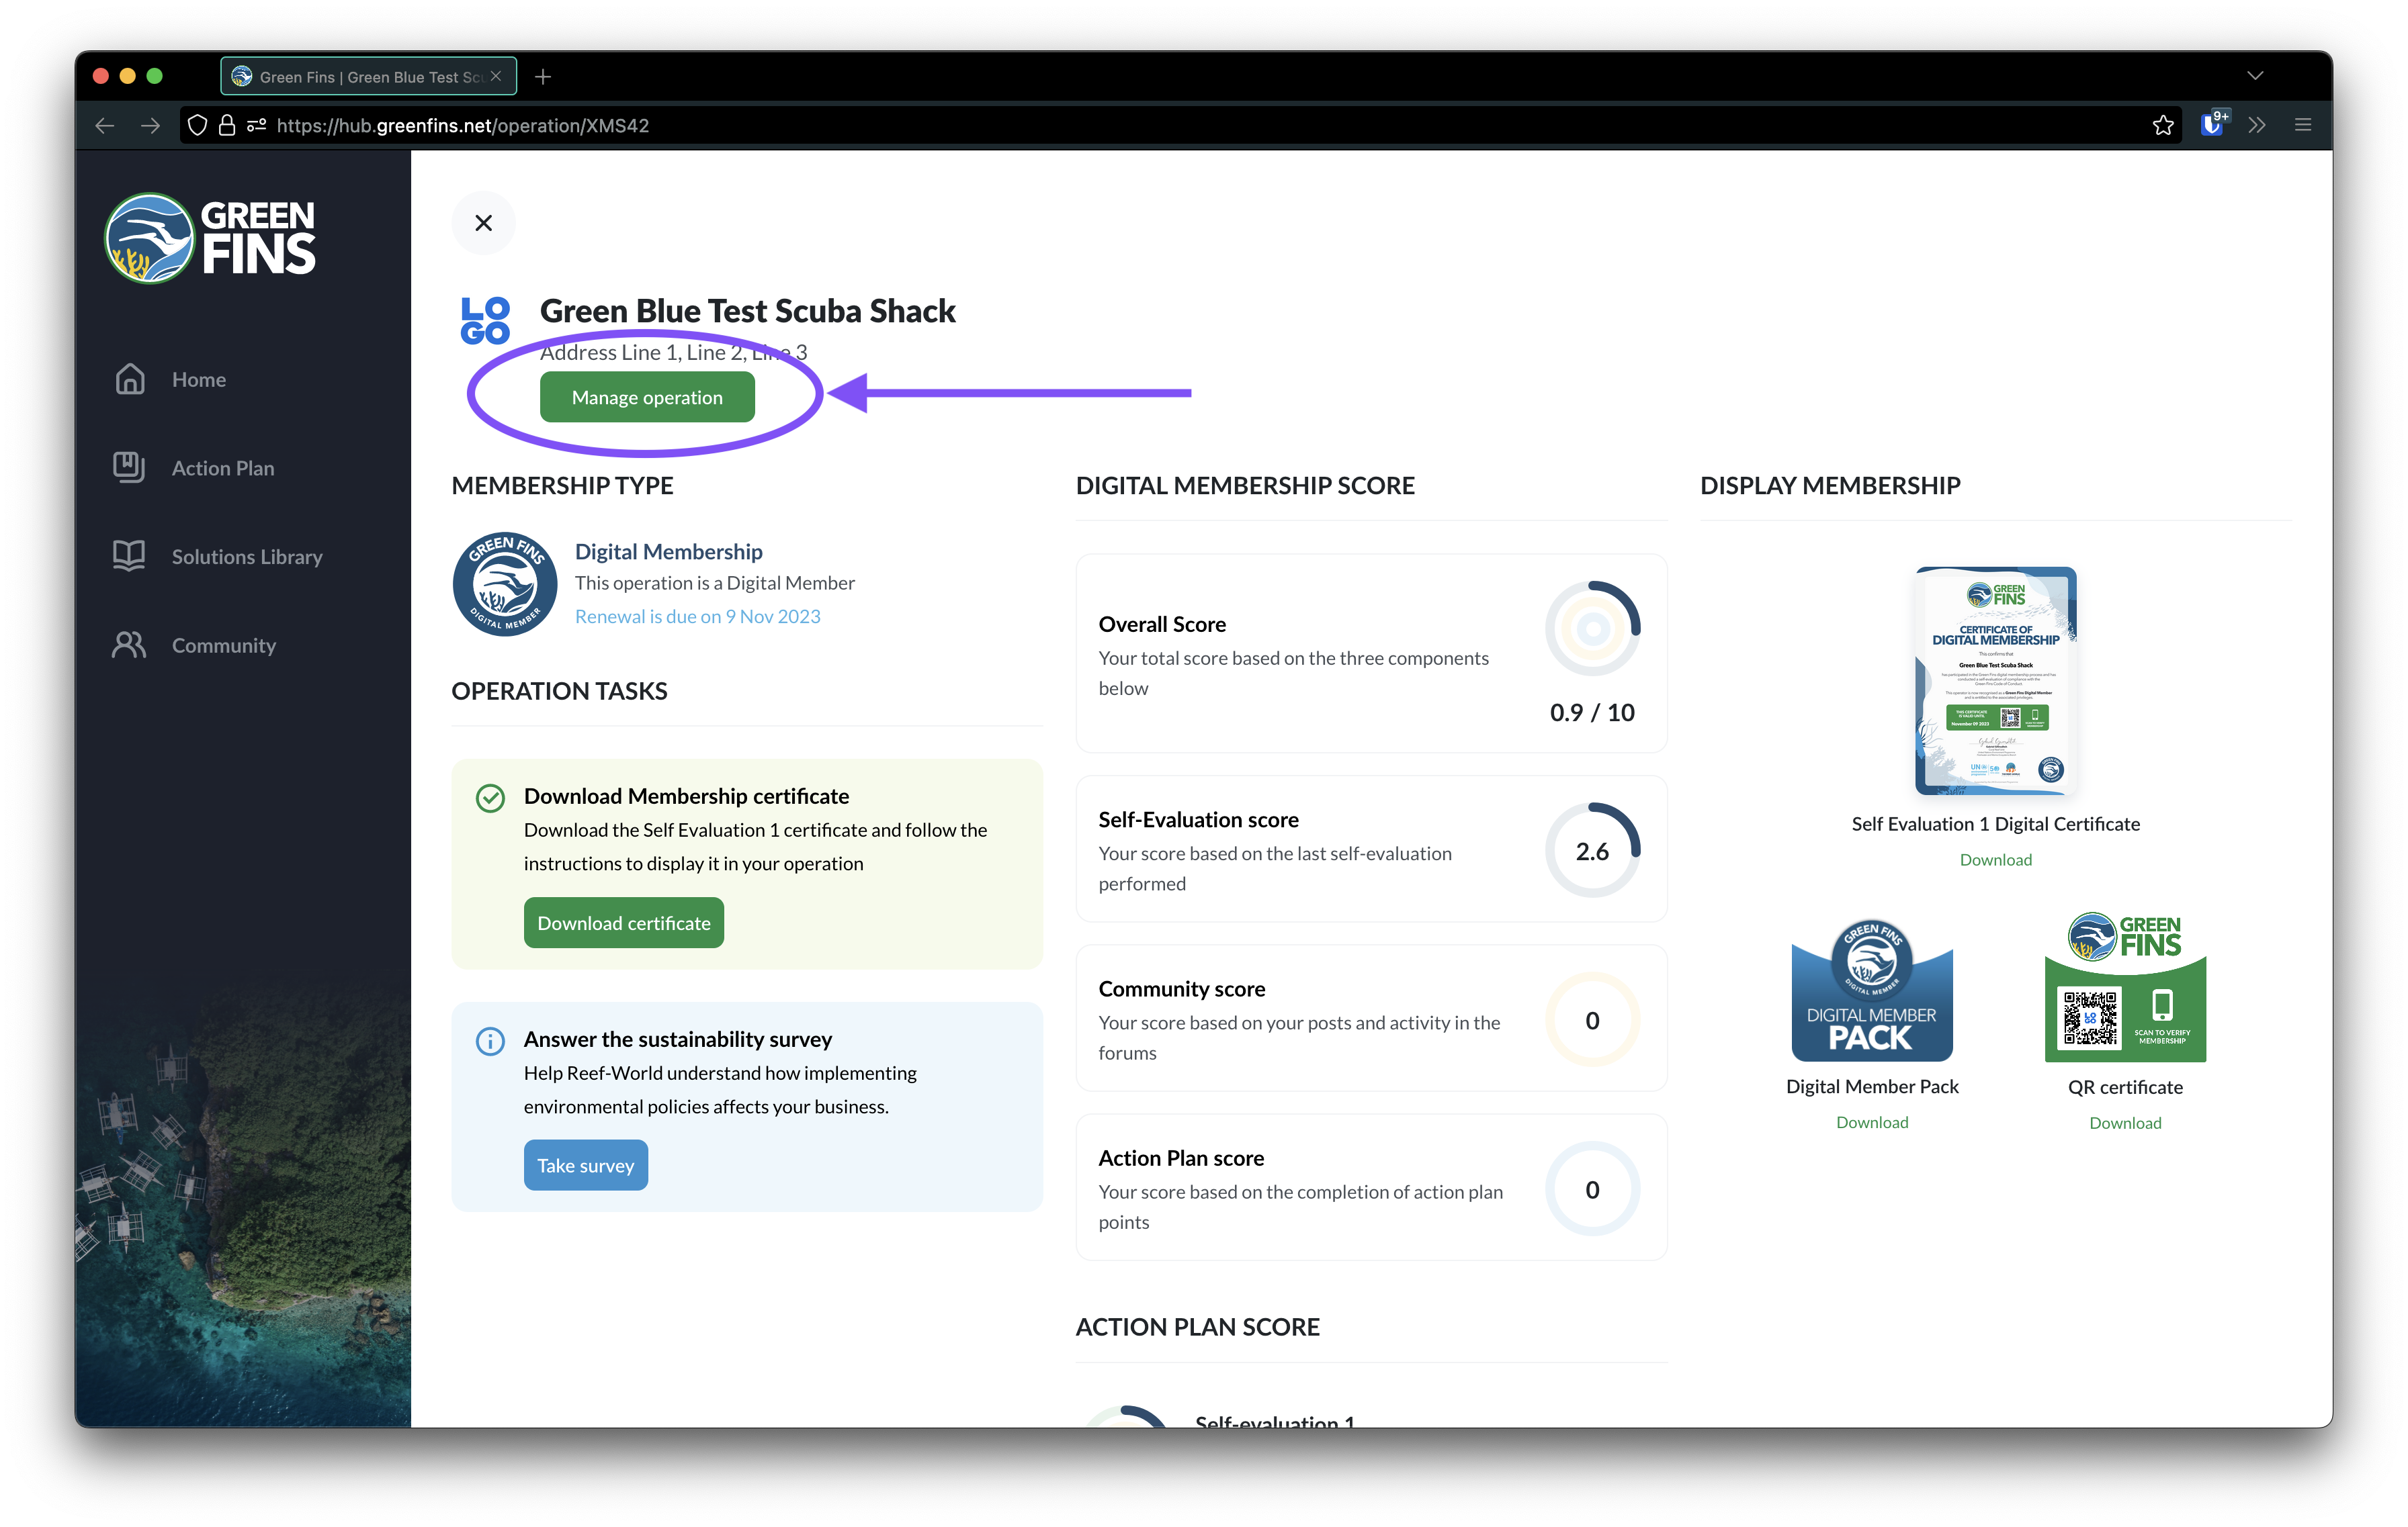Click the Self-Evaluation score 2.6 ring
The width and height of the screenshot is (2408, 1527).
tap(1592, 850)
